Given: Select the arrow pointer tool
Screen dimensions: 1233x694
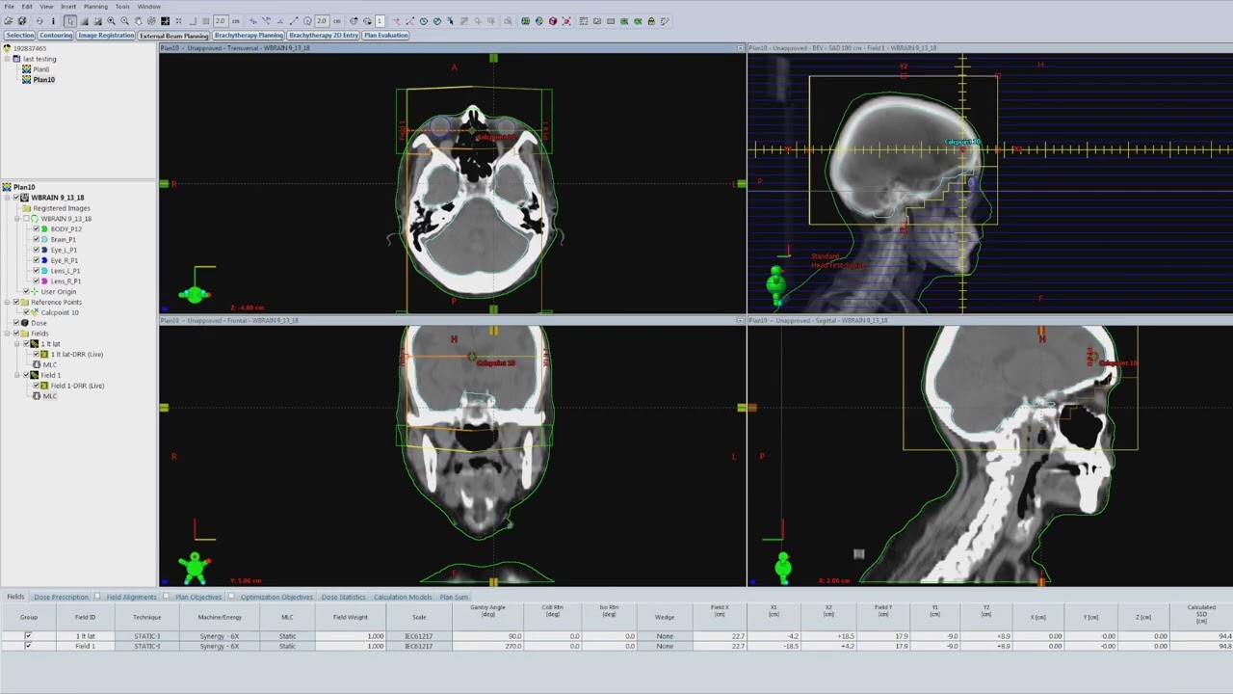Looking at the screenshot, I should (x=69, y=20).
